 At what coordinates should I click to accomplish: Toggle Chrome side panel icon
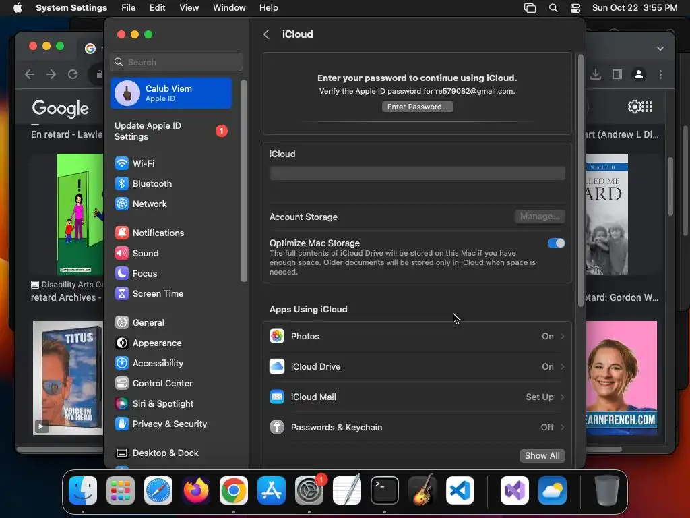617,74
